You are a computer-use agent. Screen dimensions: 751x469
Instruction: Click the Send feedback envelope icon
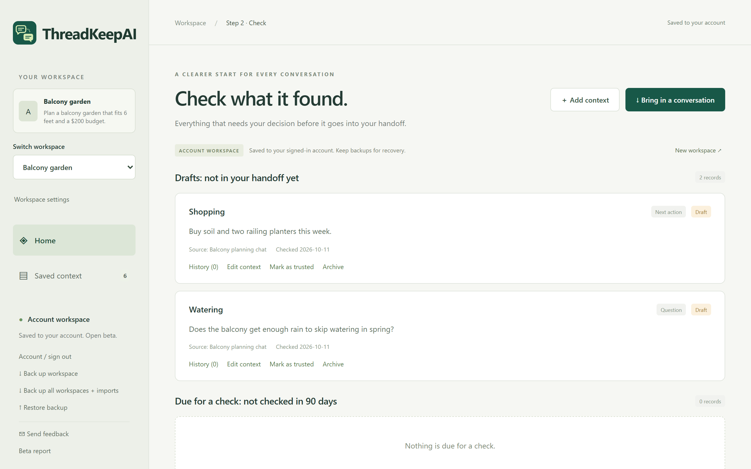click(x=22, y=434)
